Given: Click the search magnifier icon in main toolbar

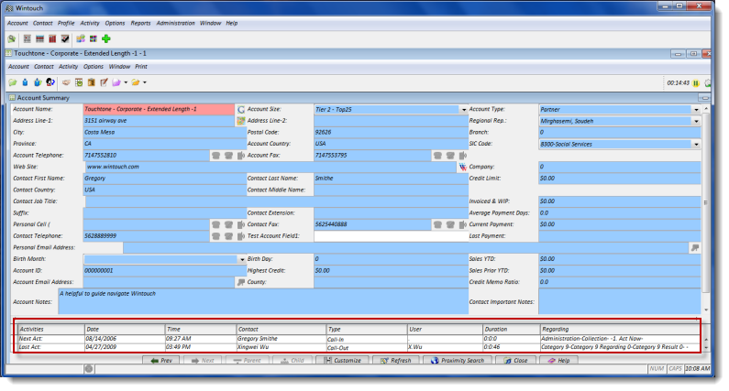Looking at the screenshot, I should pos(12,39).
